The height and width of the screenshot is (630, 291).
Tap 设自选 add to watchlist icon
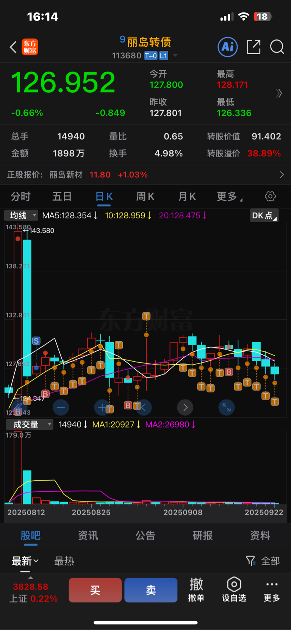coord(234,589)
